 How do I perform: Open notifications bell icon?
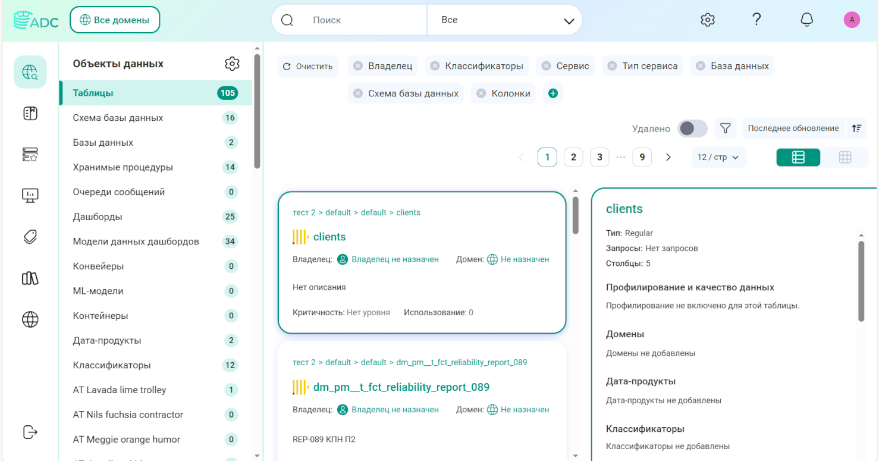tap(806, 20)
